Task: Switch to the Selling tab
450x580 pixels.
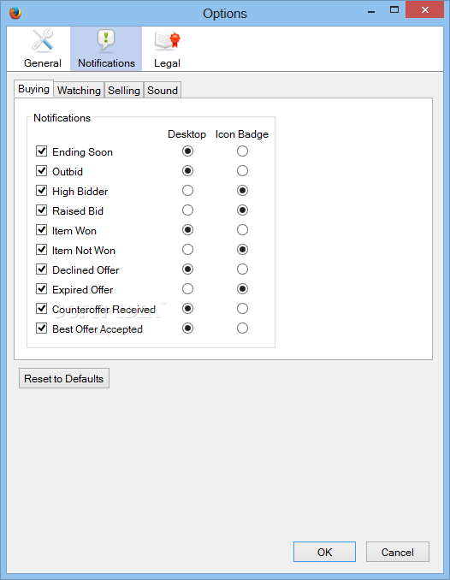Action: pyautogui.click(x=123, y=91)
